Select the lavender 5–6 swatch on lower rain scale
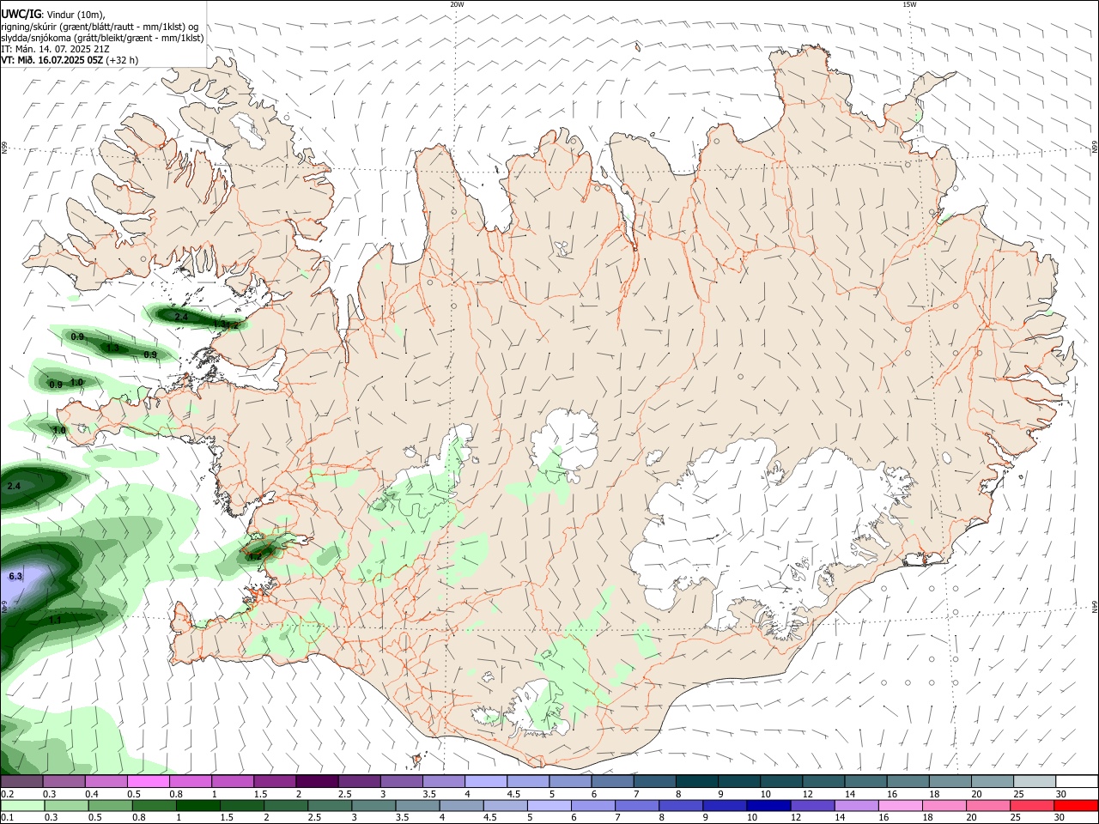The height and width of the screenshot is (824, 1099). click(x=549, y=805)
